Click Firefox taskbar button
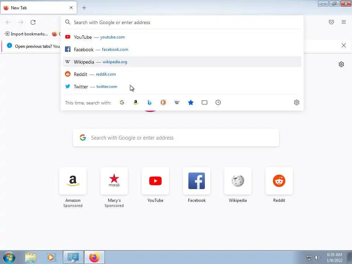Image resolution: width=352 pixels, height=264 pixels. (94, 257)
